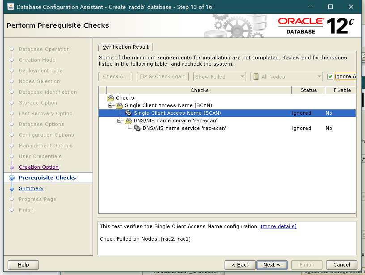
Task: Select the highlighted Single Client Access Name row
Action: [x=227, y=113]
